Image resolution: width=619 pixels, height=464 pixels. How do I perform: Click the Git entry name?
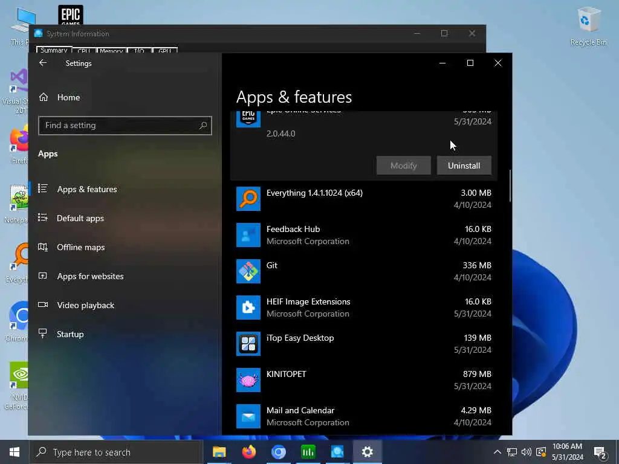pos(271,265)
